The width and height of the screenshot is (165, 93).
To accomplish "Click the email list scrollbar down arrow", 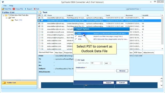I will click(162, 49).
